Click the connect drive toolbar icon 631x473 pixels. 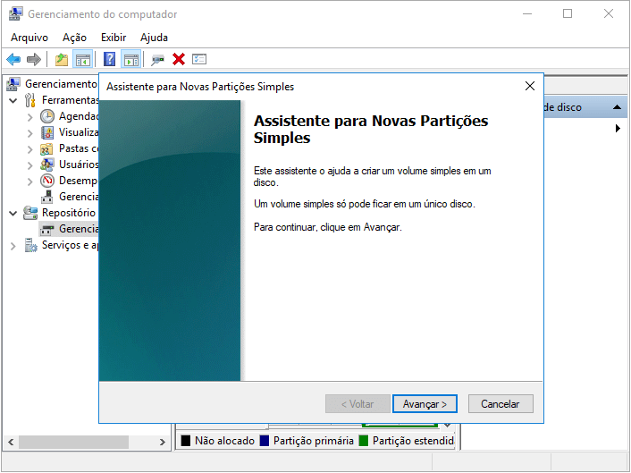pos(157,60)
